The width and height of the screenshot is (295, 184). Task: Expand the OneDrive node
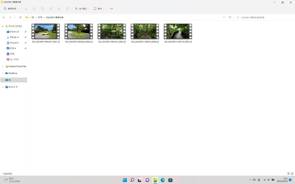coord(3,73)
